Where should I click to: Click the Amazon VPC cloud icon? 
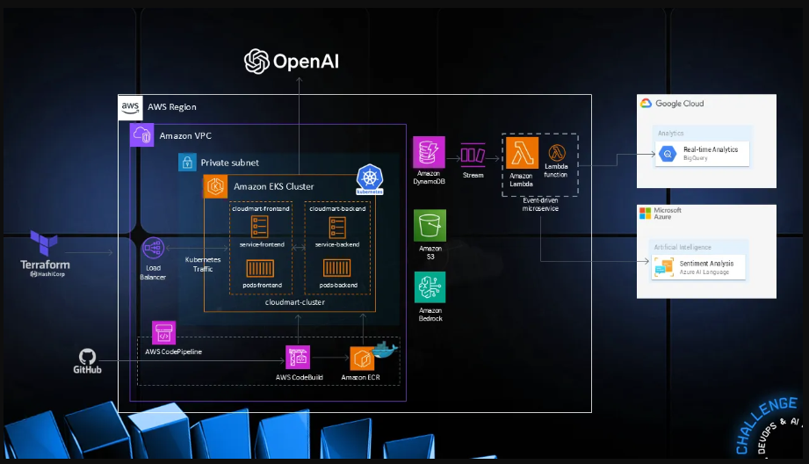tap(142, 135)
